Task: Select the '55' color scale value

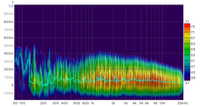Action: [193, 55]
